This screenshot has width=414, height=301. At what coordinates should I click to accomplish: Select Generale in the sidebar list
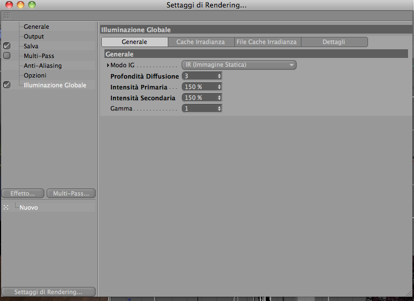tap(36, 27)
